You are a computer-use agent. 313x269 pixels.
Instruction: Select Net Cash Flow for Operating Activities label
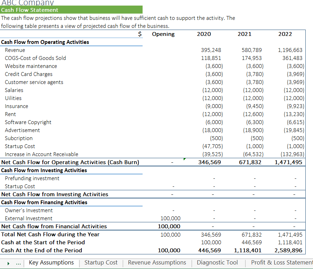pos(70,162)
